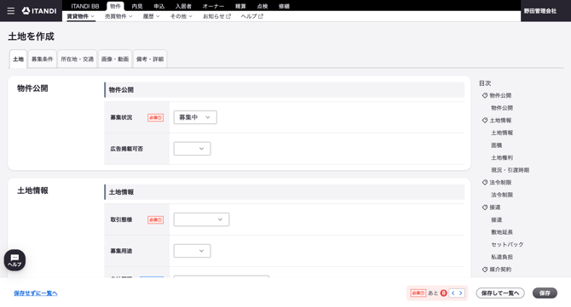Open the hamburger menu icon

(x=11, y=11)
